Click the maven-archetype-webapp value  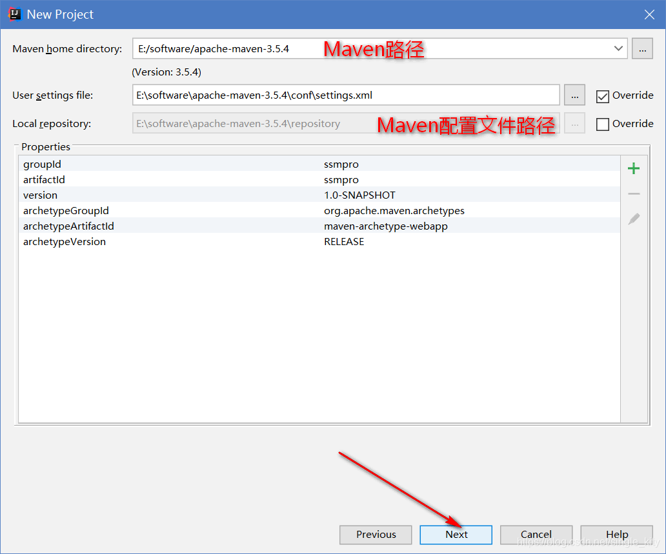coord(386,226)
